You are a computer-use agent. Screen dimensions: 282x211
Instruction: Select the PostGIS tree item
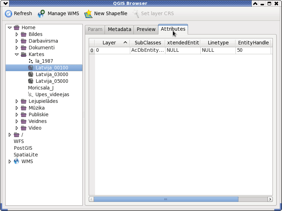[x=23, y=148]
